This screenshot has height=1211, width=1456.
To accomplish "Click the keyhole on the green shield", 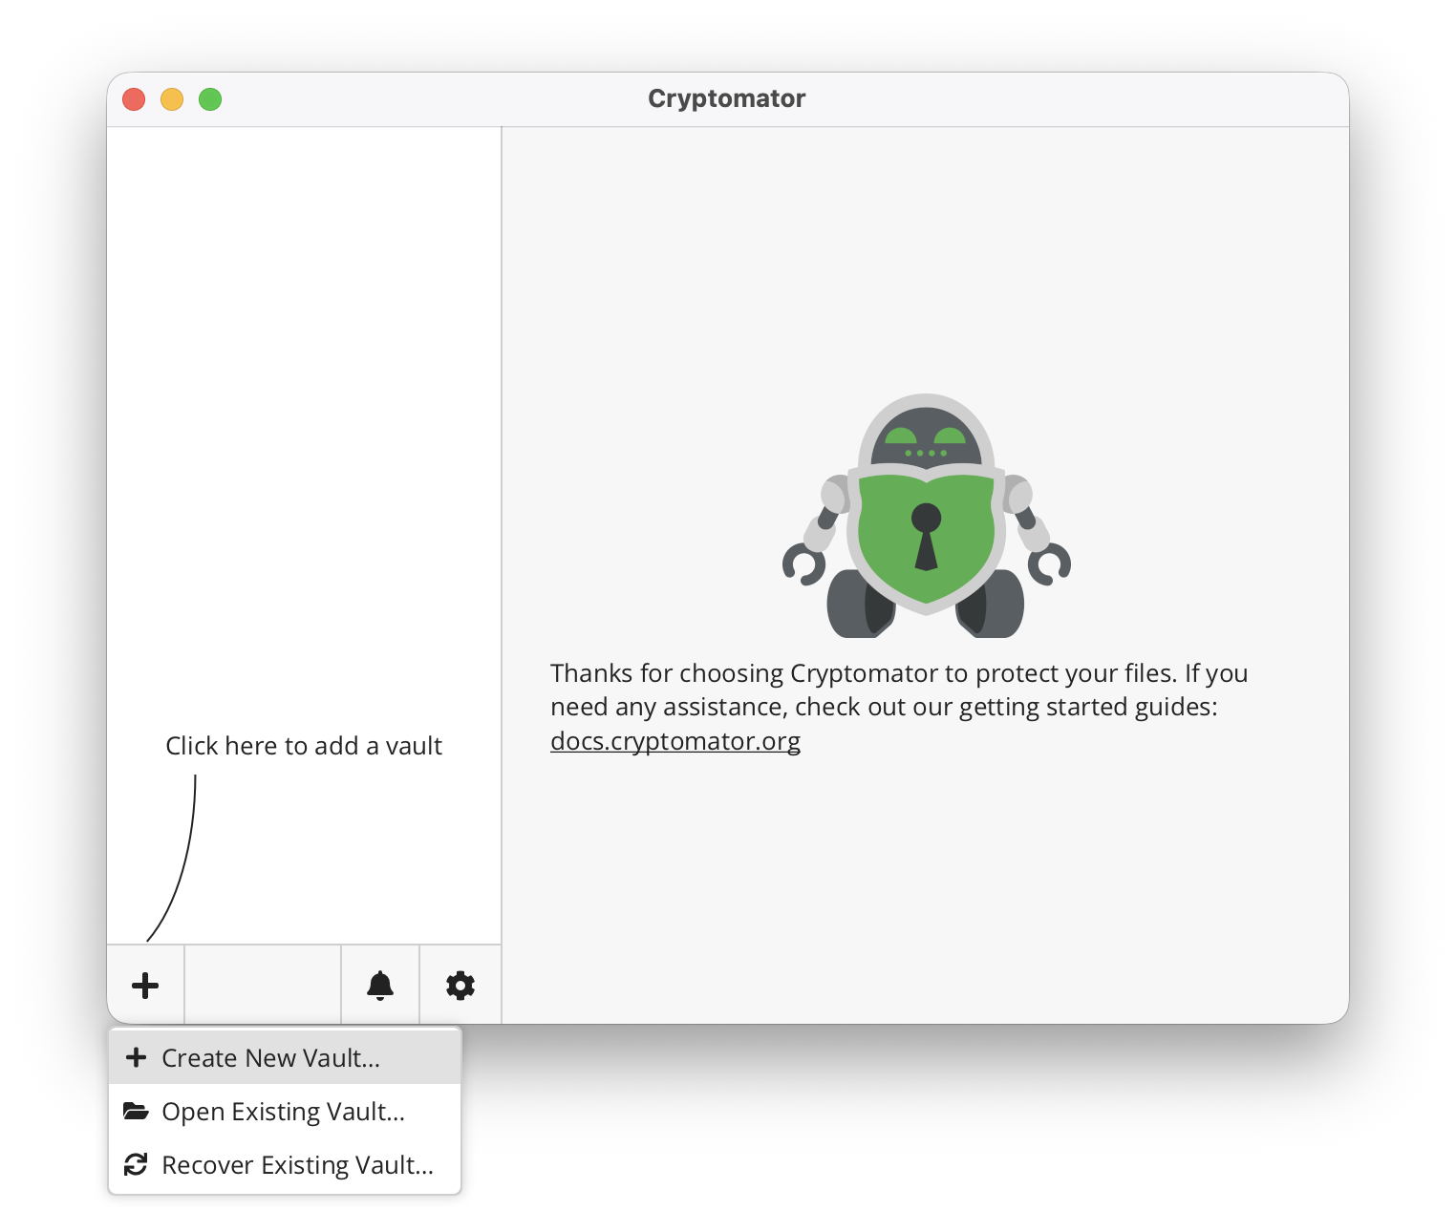I will [926, 537].
